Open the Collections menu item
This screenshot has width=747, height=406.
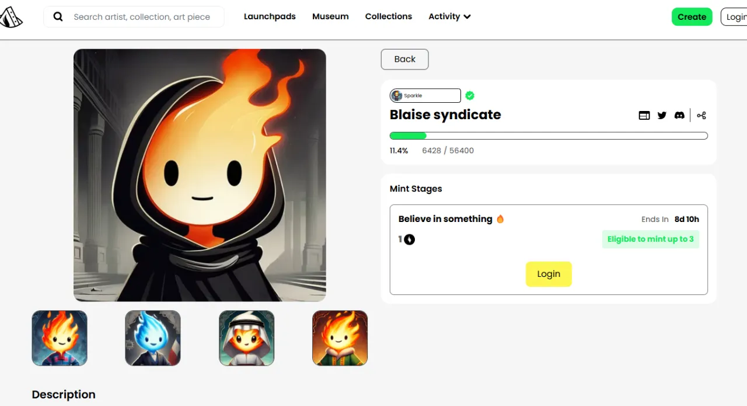coord(389,16)
